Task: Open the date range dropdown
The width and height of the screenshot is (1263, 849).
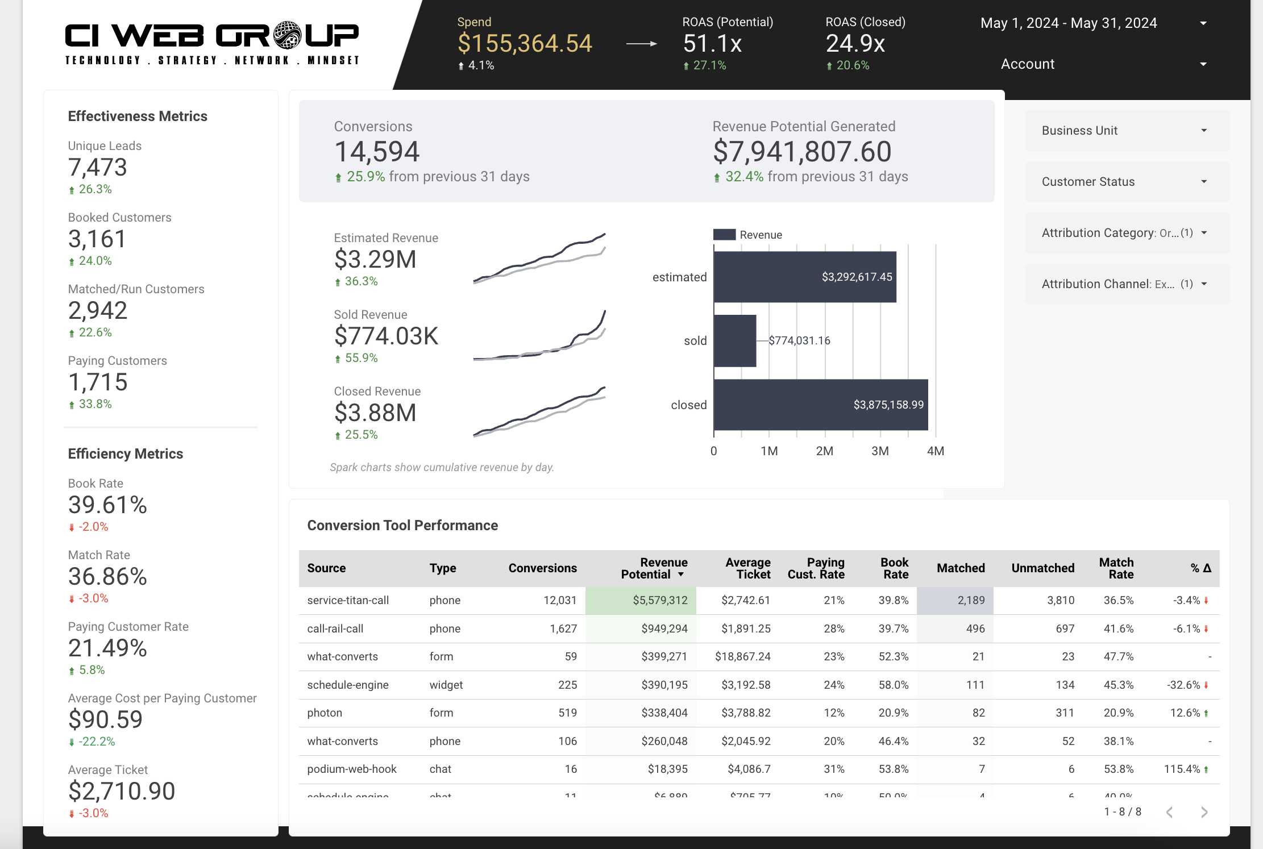Action: point(1094,23)
